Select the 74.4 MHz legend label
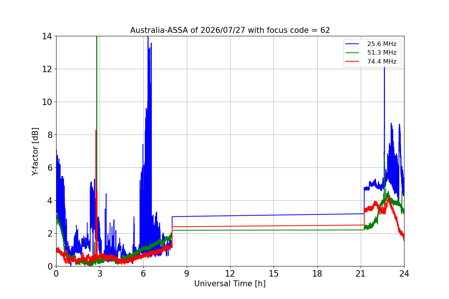 pyautogui.click(x=382, y=61)
